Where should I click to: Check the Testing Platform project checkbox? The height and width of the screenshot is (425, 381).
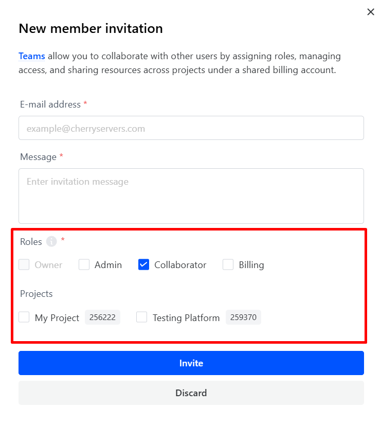[x=141, y=317]
